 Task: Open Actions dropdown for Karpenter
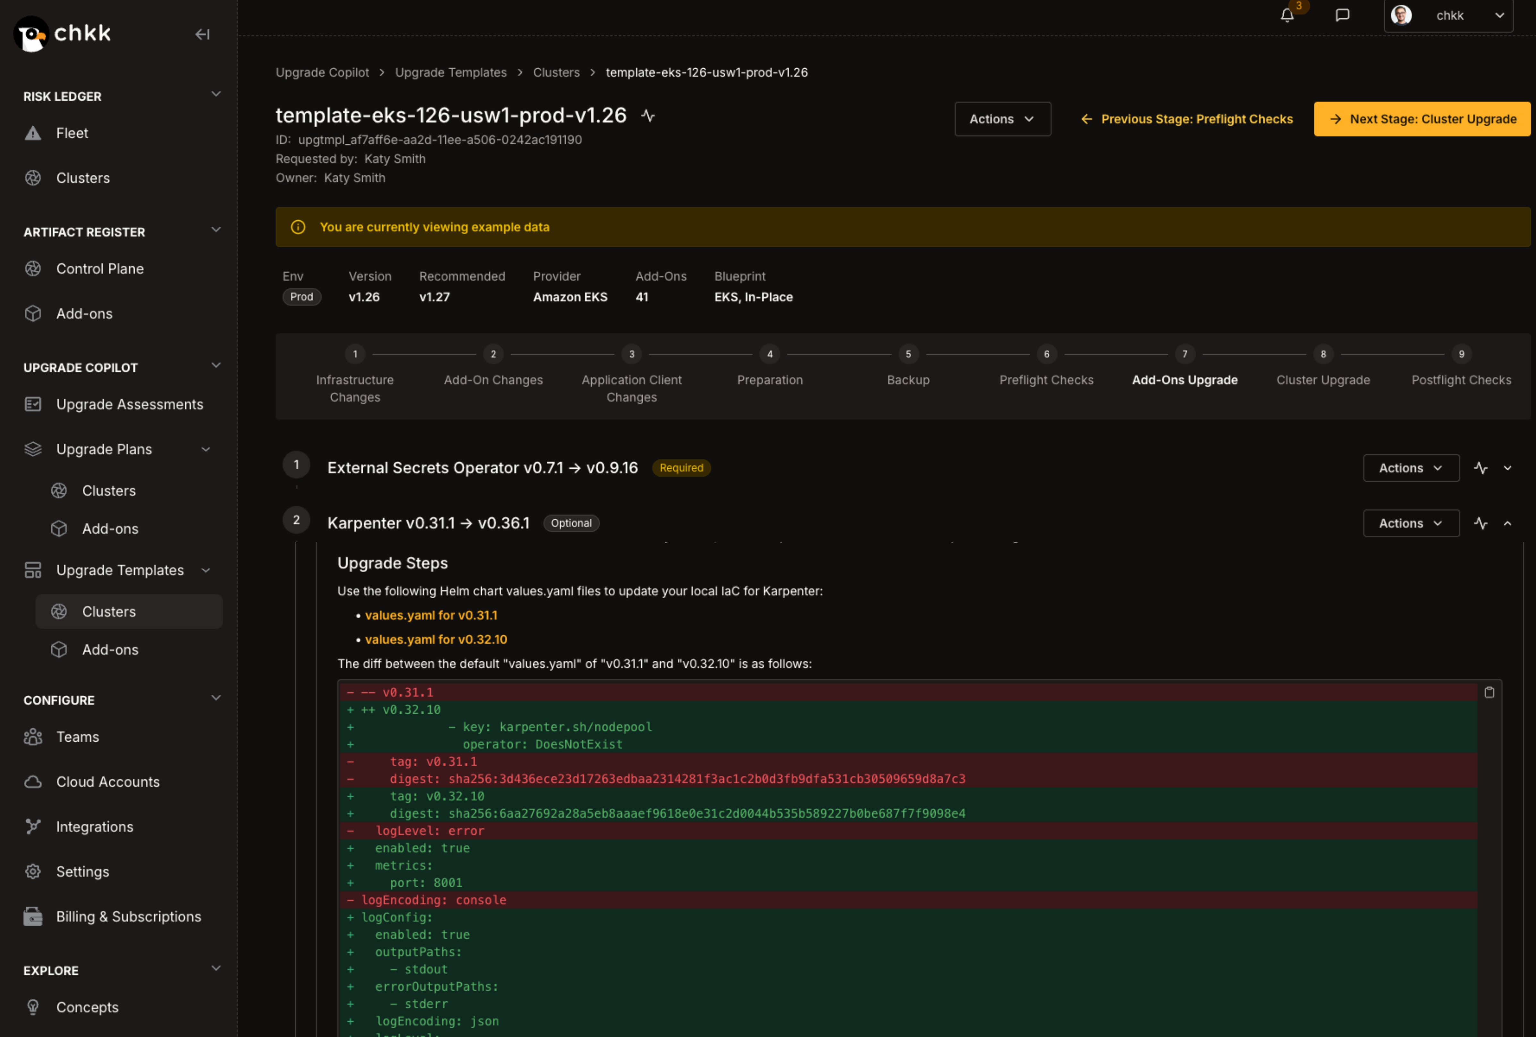point(1410,523)
